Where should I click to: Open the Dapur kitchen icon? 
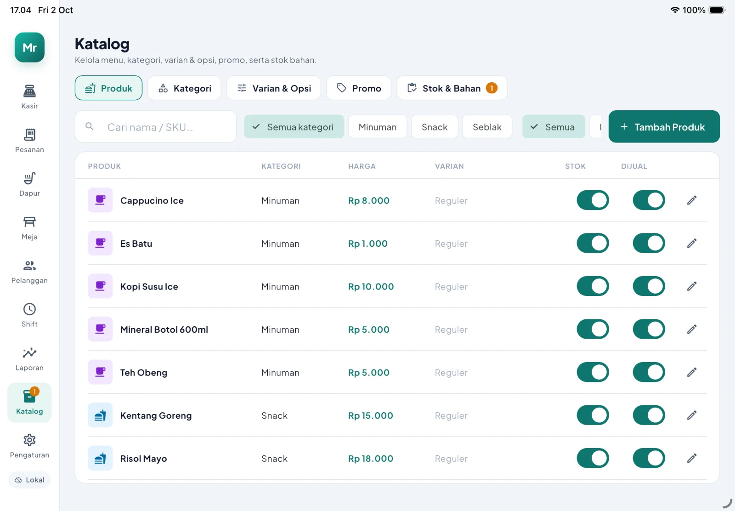click(29, 178)
